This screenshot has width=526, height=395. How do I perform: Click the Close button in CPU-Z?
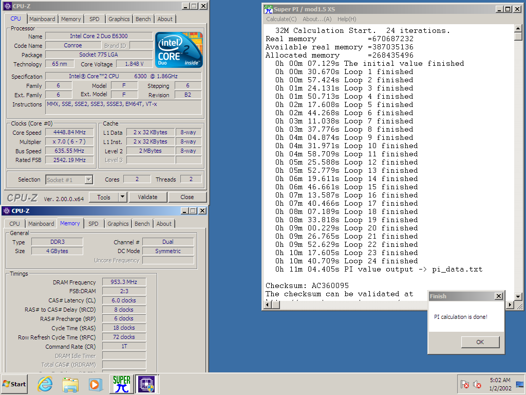click(x=187, y=197)
